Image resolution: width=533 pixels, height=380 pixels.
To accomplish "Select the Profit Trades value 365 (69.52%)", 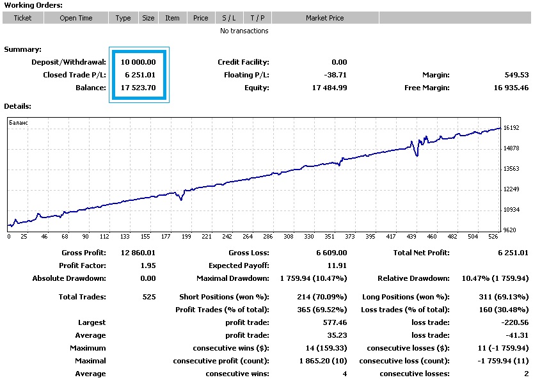I will point(322,310).
